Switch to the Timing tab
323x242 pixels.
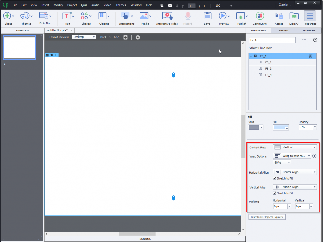click(283, 30)
